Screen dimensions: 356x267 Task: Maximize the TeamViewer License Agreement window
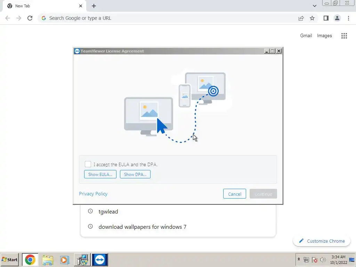pyautogui.click(x=273, y=51)
